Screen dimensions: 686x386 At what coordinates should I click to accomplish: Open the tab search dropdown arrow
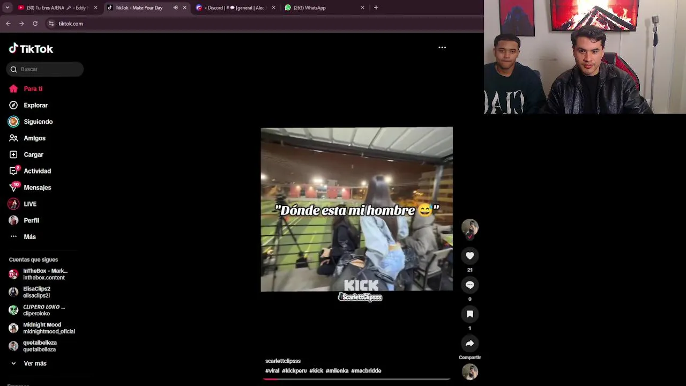pos(7,8)
